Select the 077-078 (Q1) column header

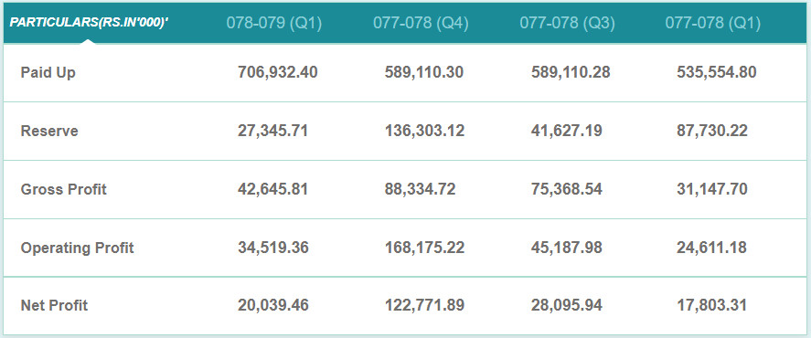coord(713,23)
